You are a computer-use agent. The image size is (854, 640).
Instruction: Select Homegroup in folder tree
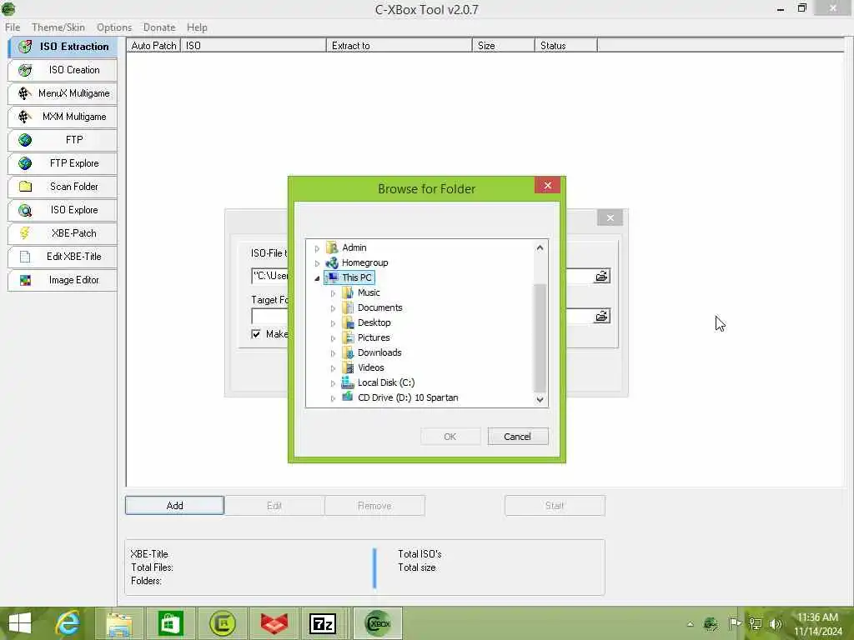(365, 262)
